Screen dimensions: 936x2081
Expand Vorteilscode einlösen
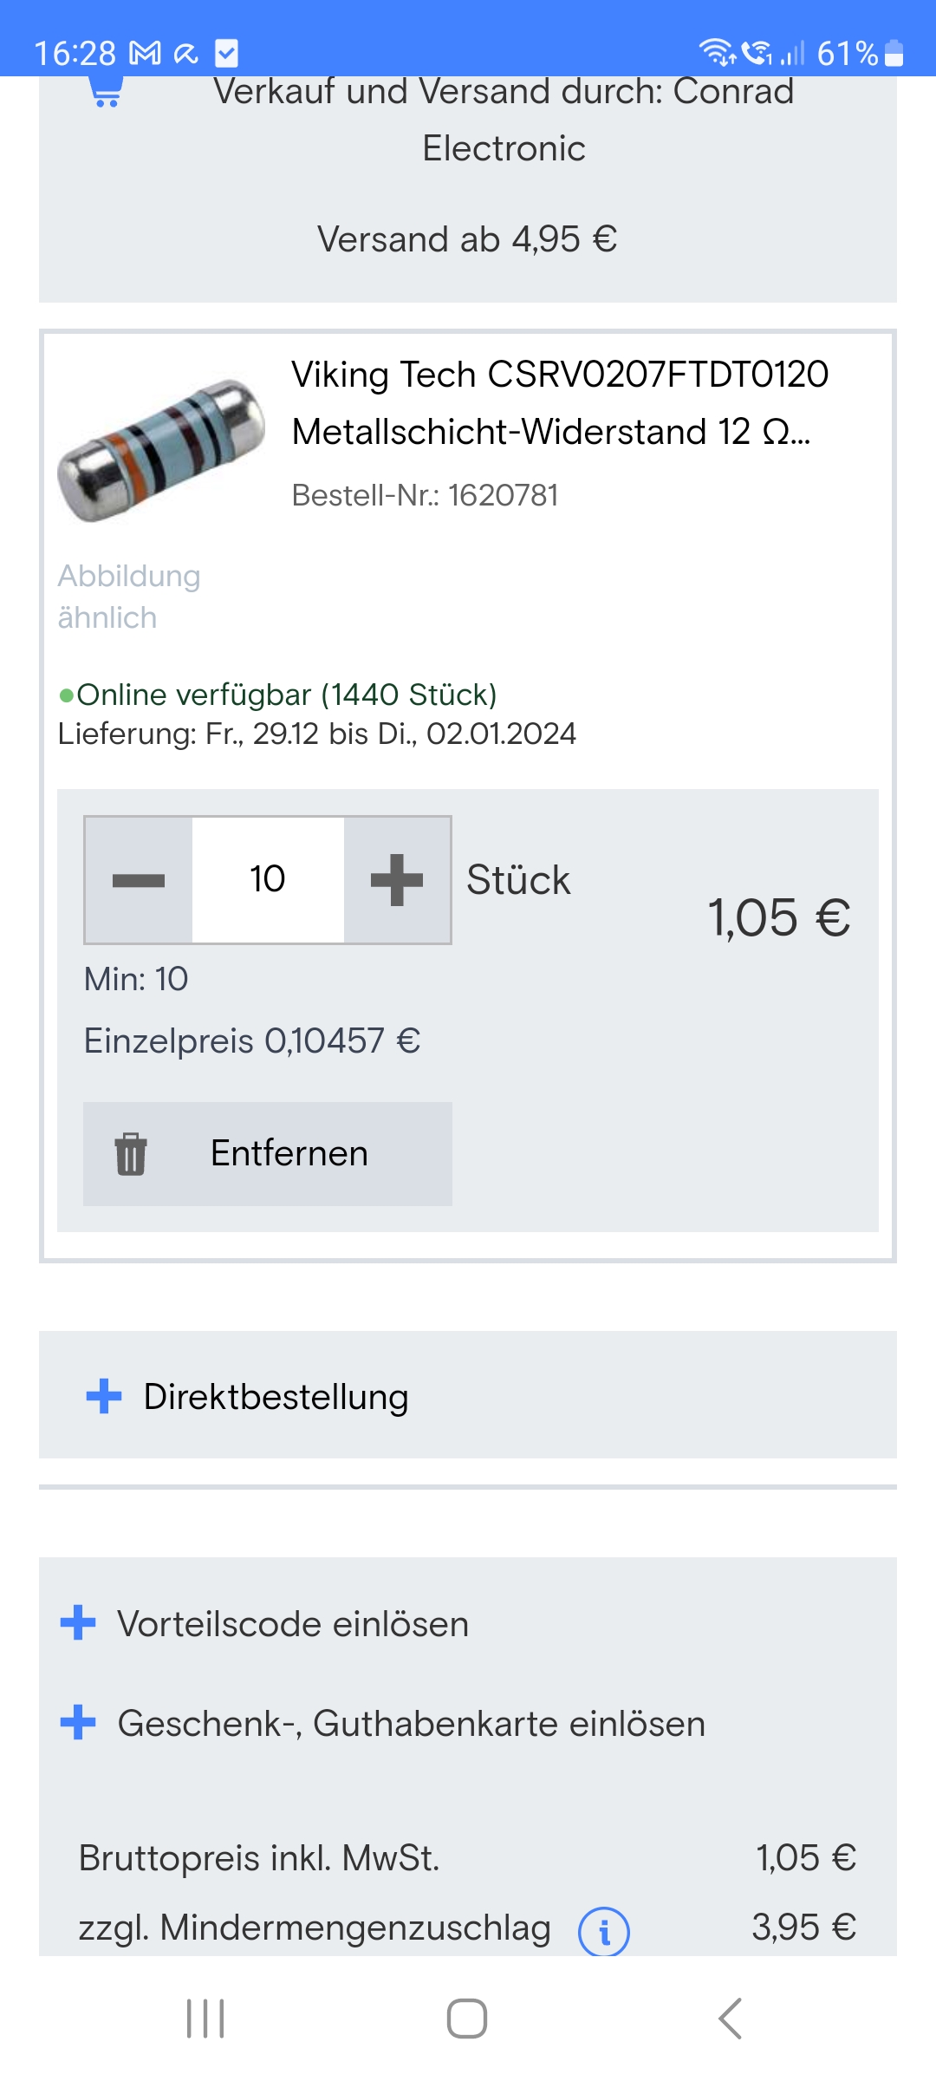(264, 1623)
